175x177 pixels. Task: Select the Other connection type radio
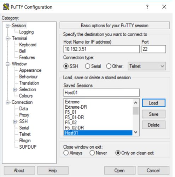[x=109, y=66]
